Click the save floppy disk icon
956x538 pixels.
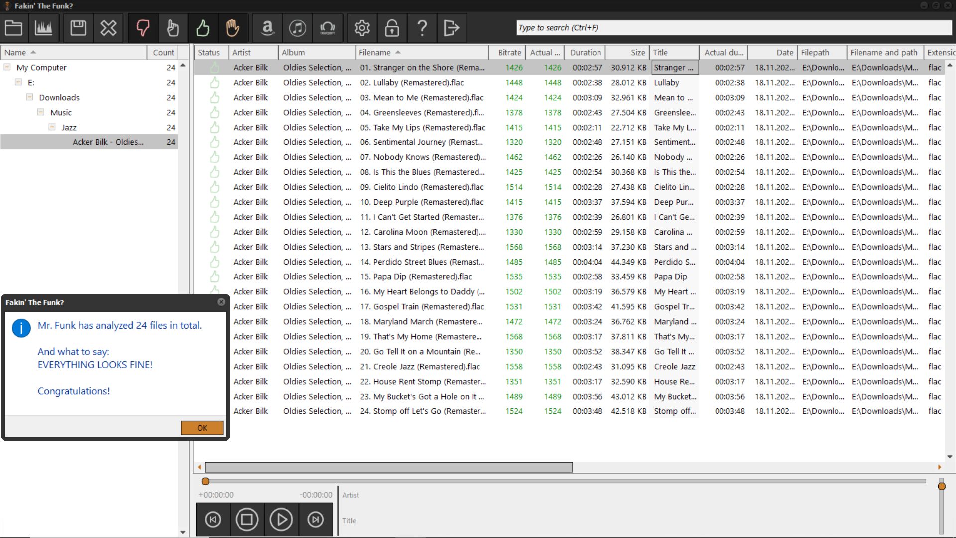click(x=78, y=28)
